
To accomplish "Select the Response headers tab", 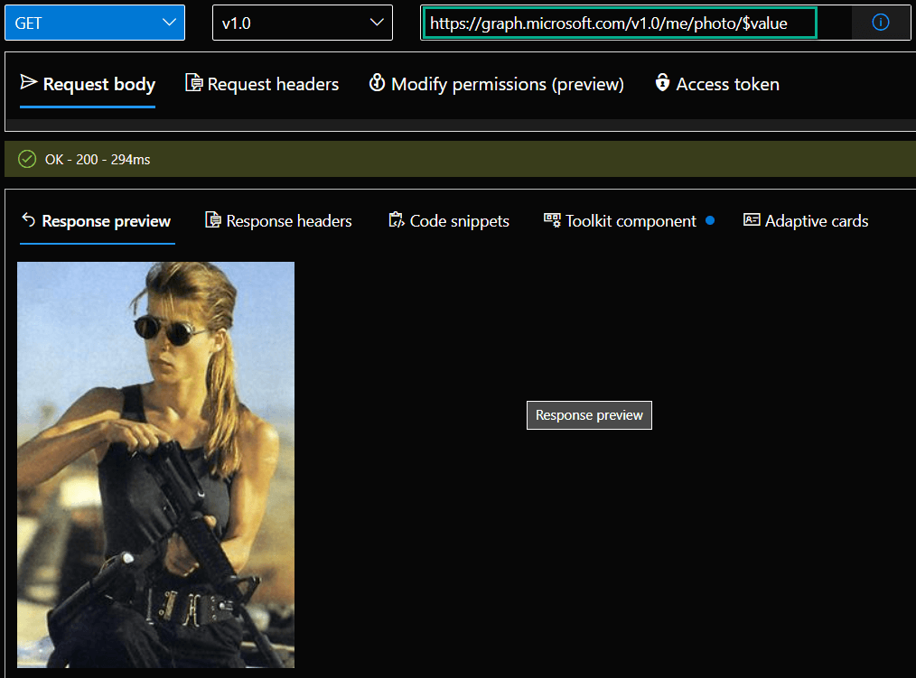I will 278,221.
